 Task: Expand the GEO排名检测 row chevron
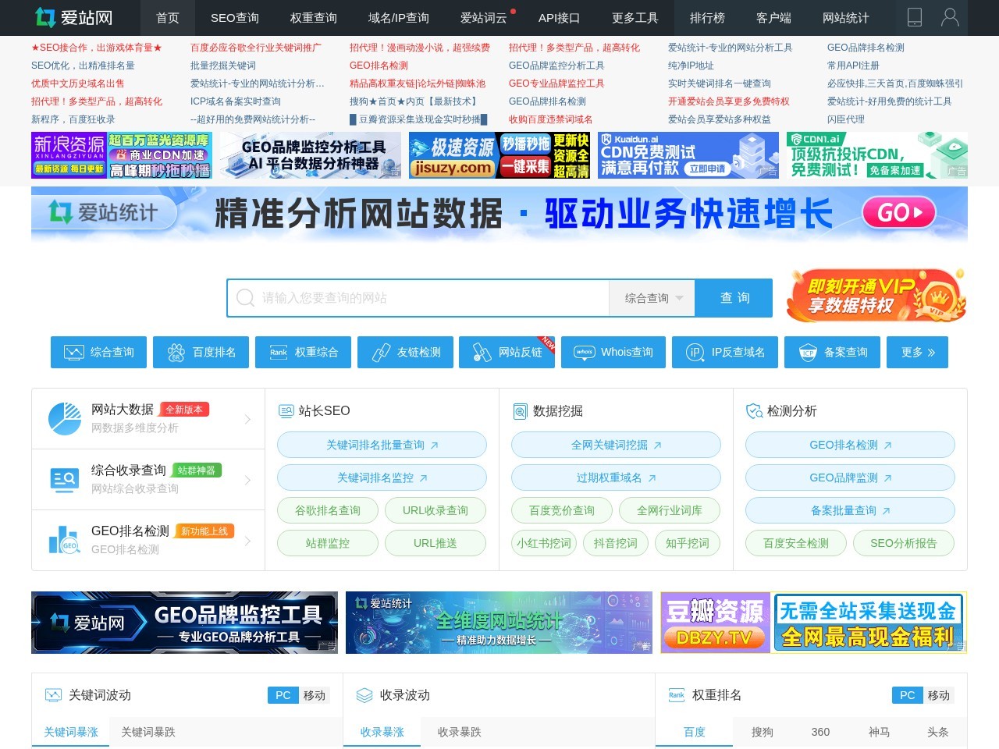[x=247, y=541]
